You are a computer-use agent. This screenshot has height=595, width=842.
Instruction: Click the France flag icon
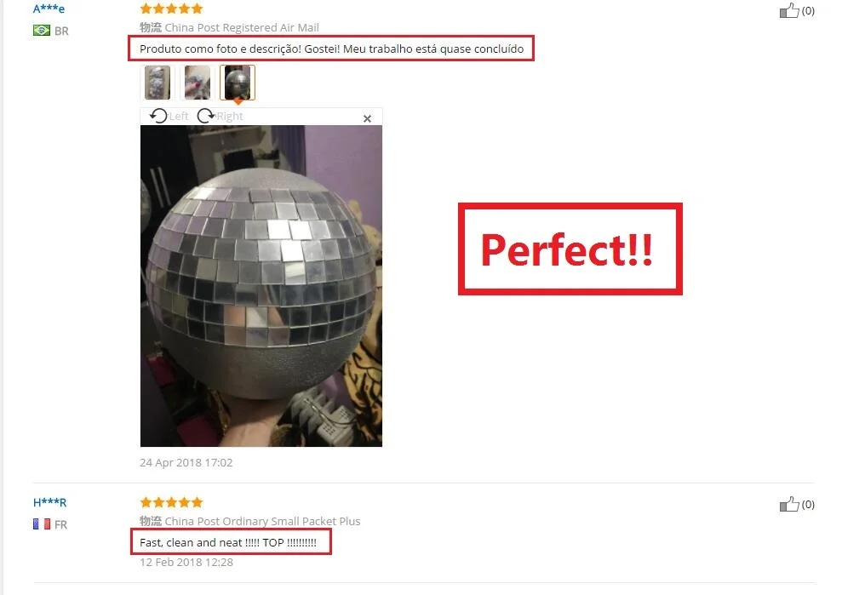[x=42, y=524]
